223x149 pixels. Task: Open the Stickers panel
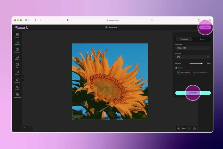pos(17,72)
